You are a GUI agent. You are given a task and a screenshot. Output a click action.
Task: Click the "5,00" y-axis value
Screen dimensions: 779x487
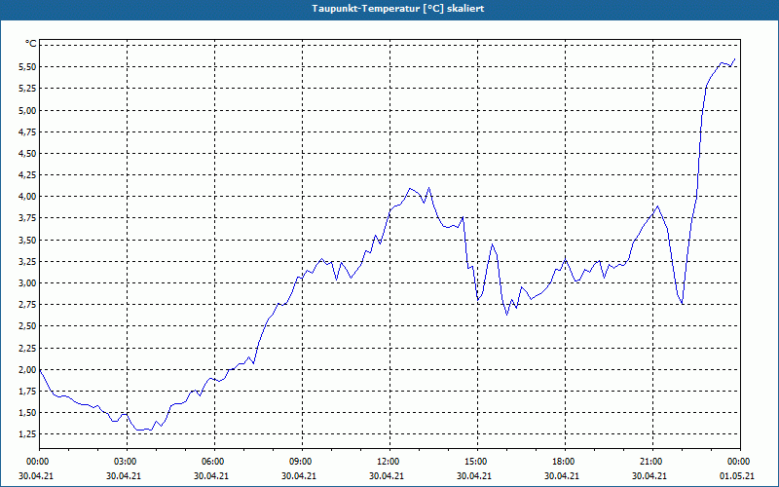click(x=28, y=110)
